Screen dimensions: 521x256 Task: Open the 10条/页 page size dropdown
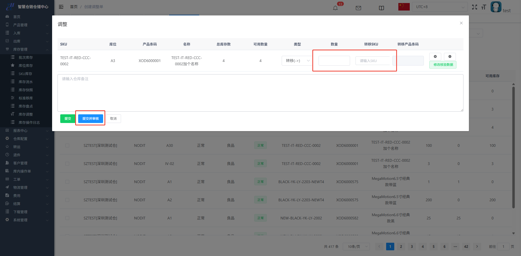click(356, 247)
